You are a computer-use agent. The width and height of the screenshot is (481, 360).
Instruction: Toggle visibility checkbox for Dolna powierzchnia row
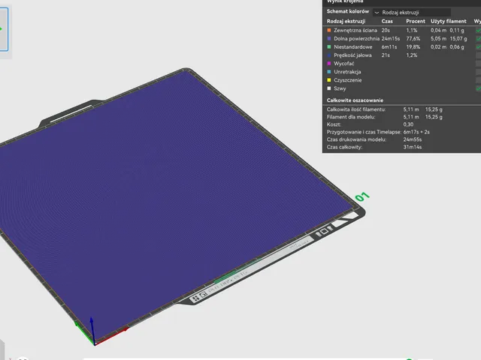[478, 38]
